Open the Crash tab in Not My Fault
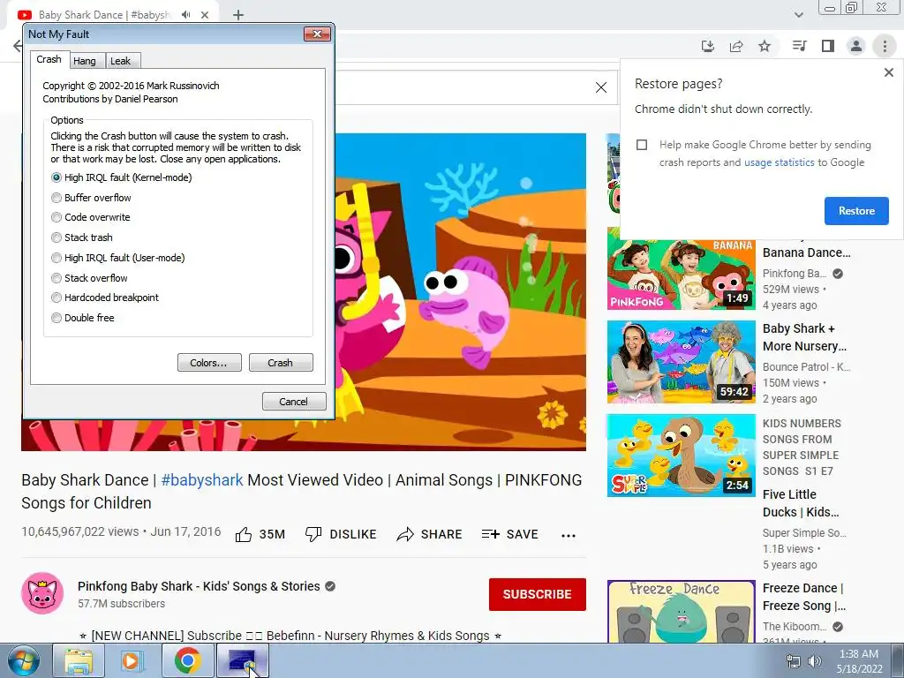Screen dimensions: 904x678 [x=49, y=59]
